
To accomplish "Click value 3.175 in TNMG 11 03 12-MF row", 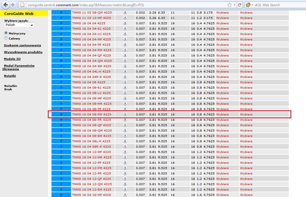I will pyautogui.click(x=208, y=18).
